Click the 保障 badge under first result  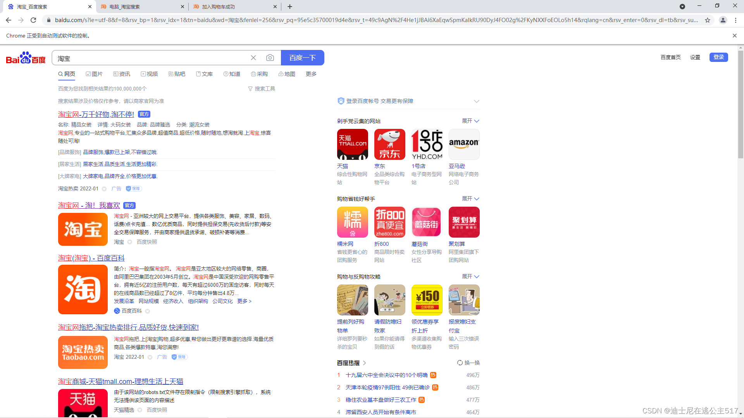134,188
